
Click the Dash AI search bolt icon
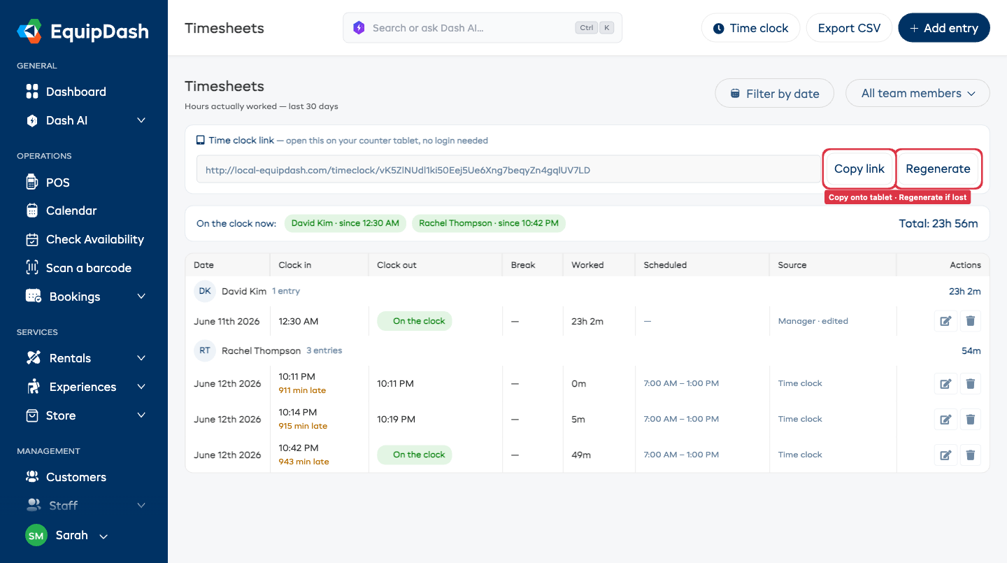pyautogui.click(x=359, y=28)
